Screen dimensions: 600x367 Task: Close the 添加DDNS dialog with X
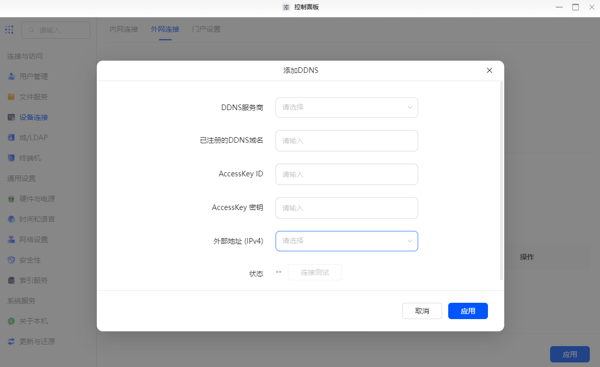[x=489, y=70]
